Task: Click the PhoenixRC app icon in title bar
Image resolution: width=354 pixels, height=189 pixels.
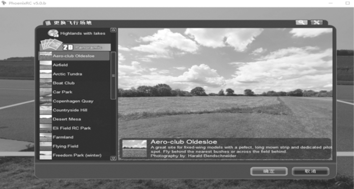Action: pyautogui.click(x=4, y=3)
